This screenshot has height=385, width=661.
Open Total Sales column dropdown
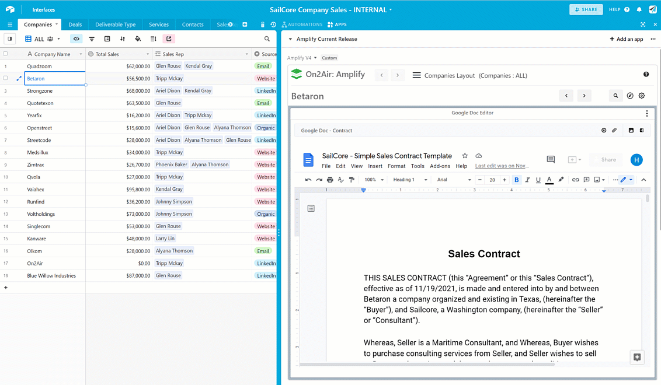coord(148,54)
